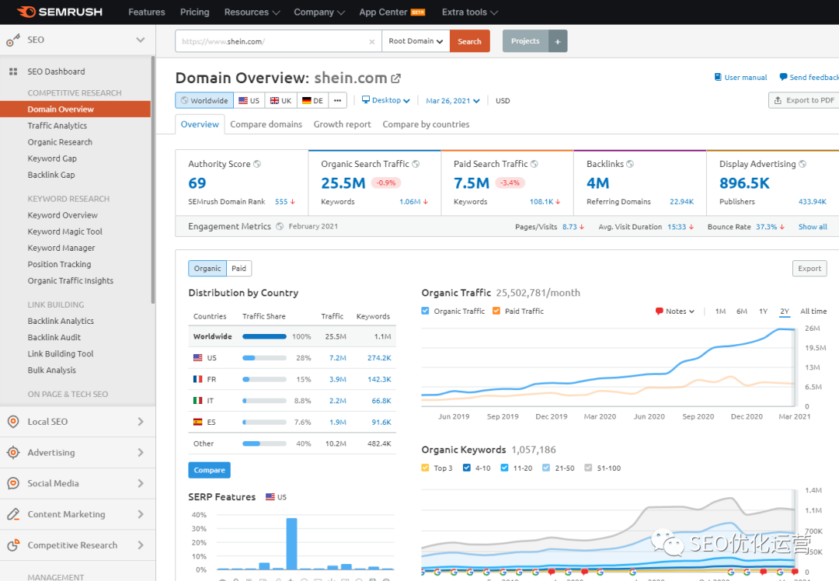The width and height of the screenshot is (839, 581).
Task: Switch to the Compare domains tab
Action: pyautogui.click(x=266, y=124)
